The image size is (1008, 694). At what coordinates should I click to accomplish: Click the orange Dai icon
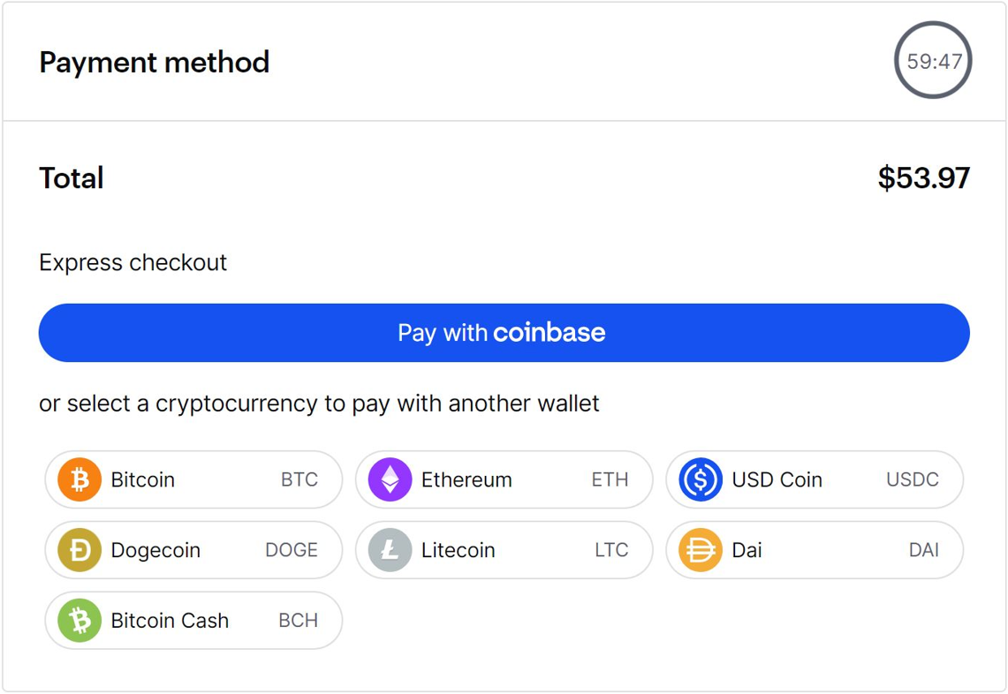coord(701,550)
